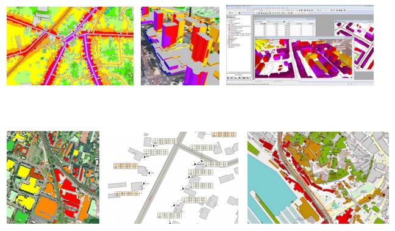Open the GIS software screenshot thumbnail
This screenshot has height=231, width=395.
[300, 45]
